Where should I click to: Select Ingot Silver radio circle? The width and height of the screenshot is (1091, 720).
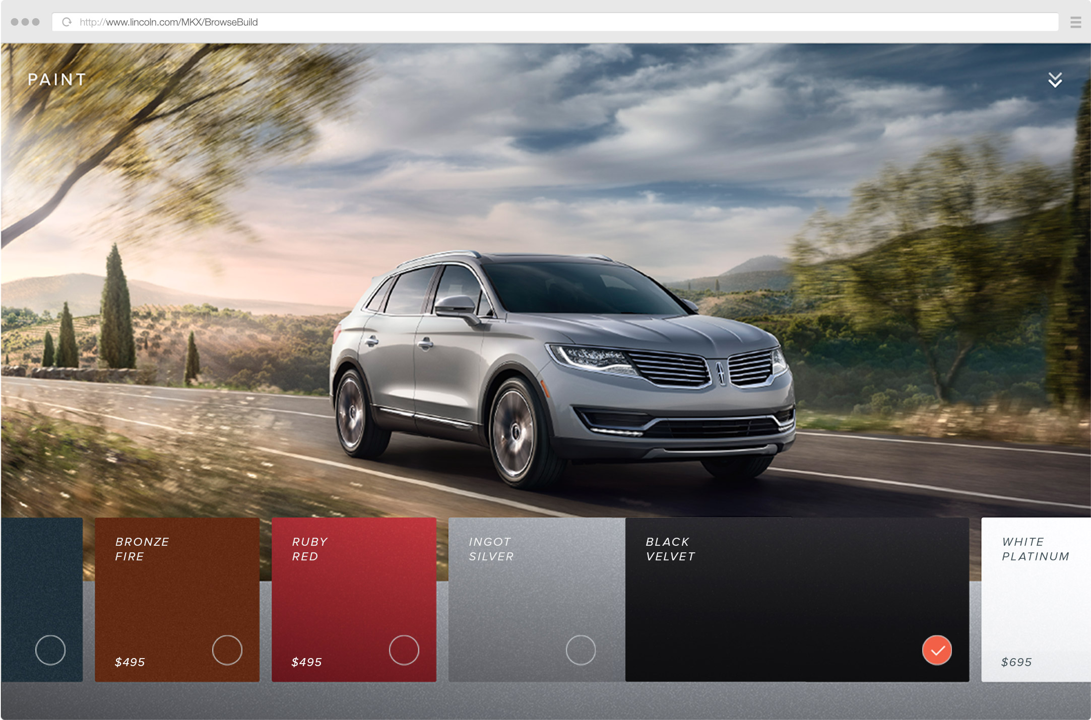coord(581,650)
